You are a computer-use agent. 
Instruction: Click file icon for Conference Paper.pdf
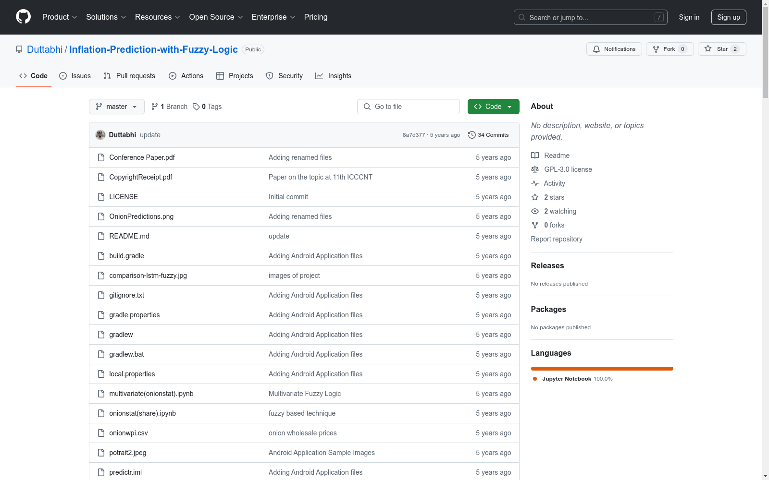[101, 157]
